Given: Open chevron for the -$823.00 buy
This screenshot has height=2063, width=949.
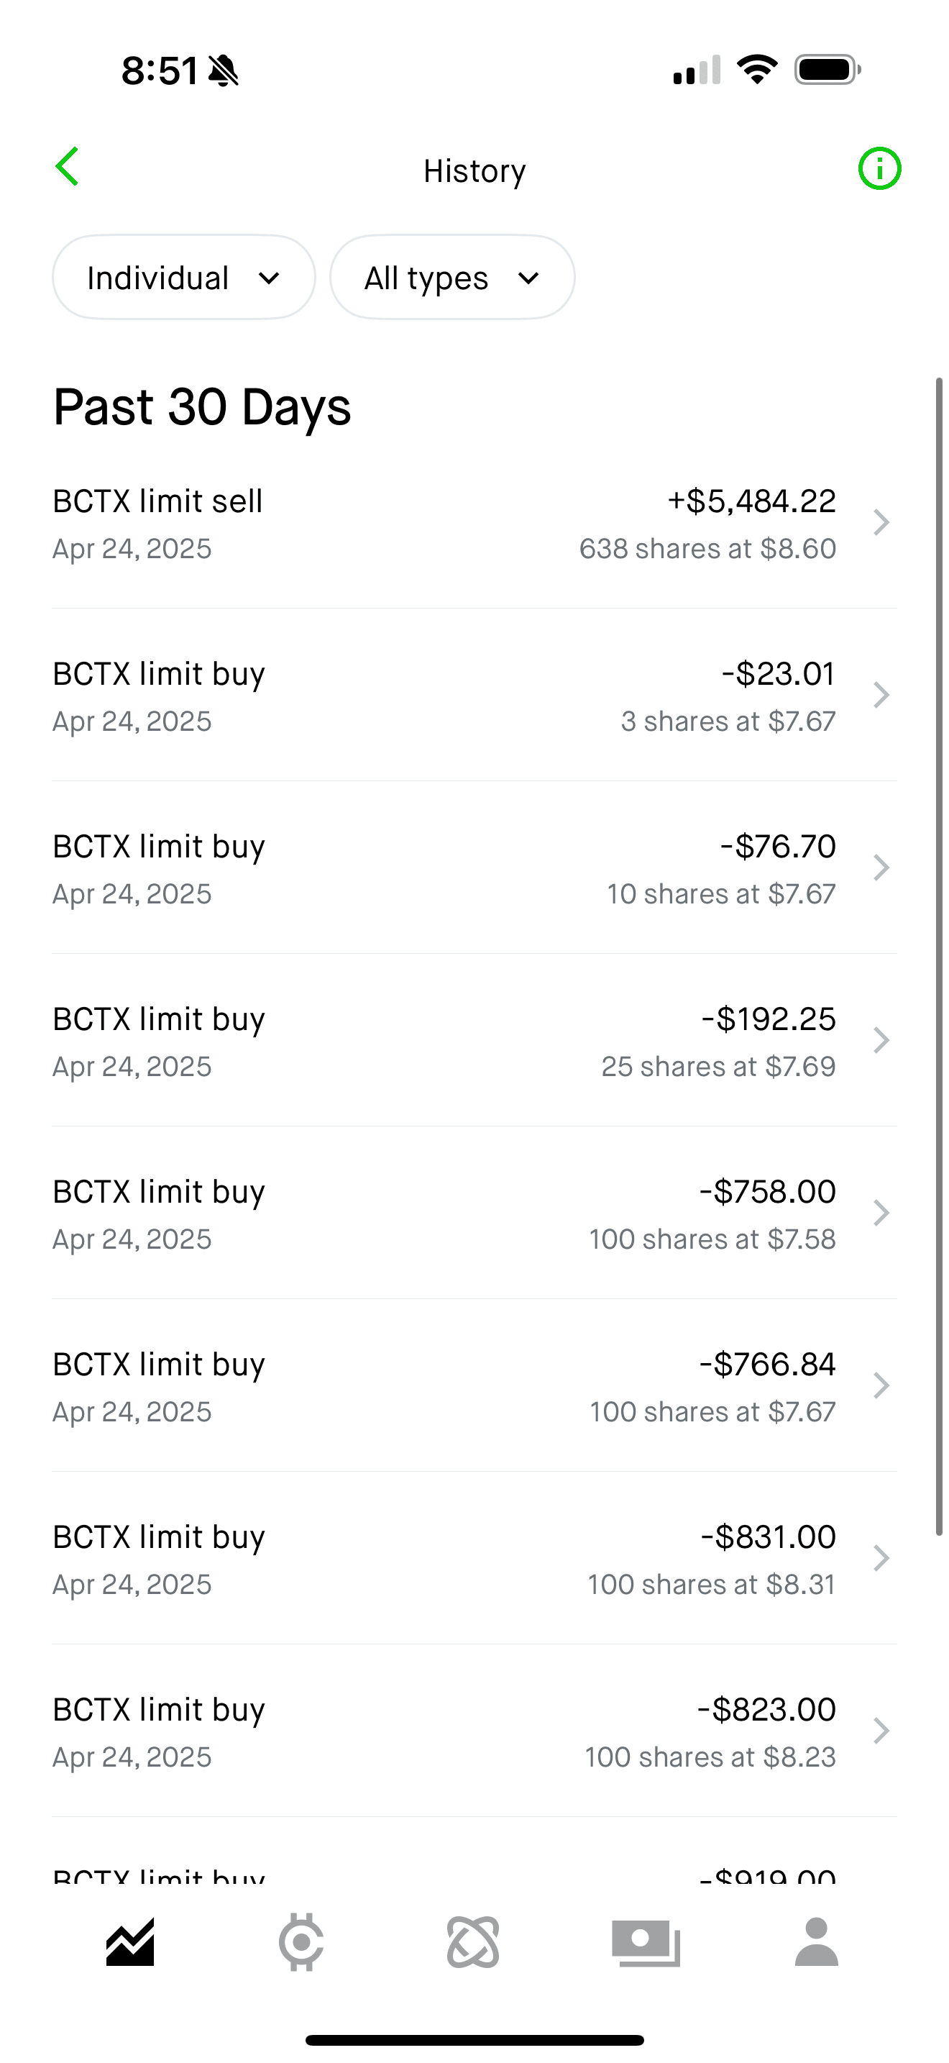Looking at the screenshot, I should click(x=881, y=1731).
